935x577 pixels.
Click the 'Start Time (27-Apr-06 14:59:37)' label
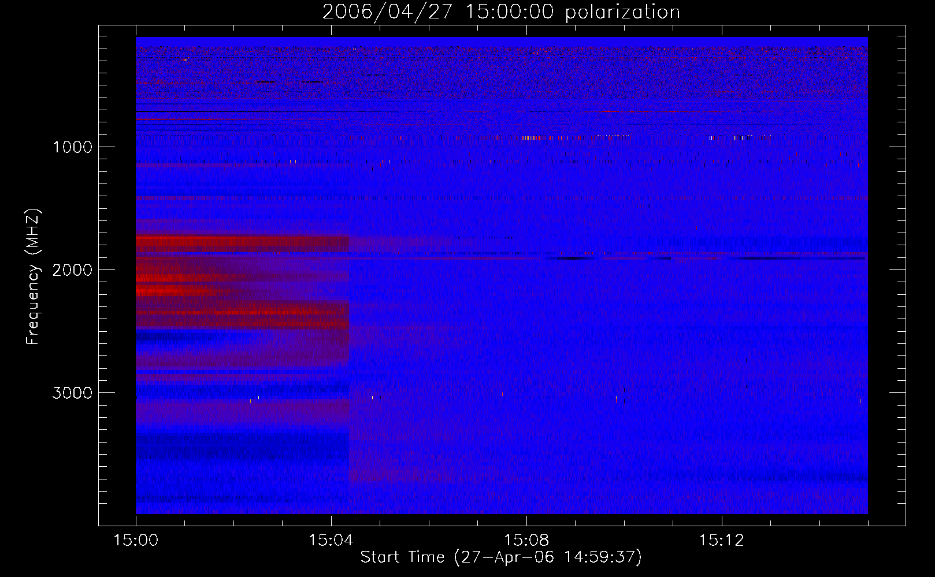coord(501,557)
